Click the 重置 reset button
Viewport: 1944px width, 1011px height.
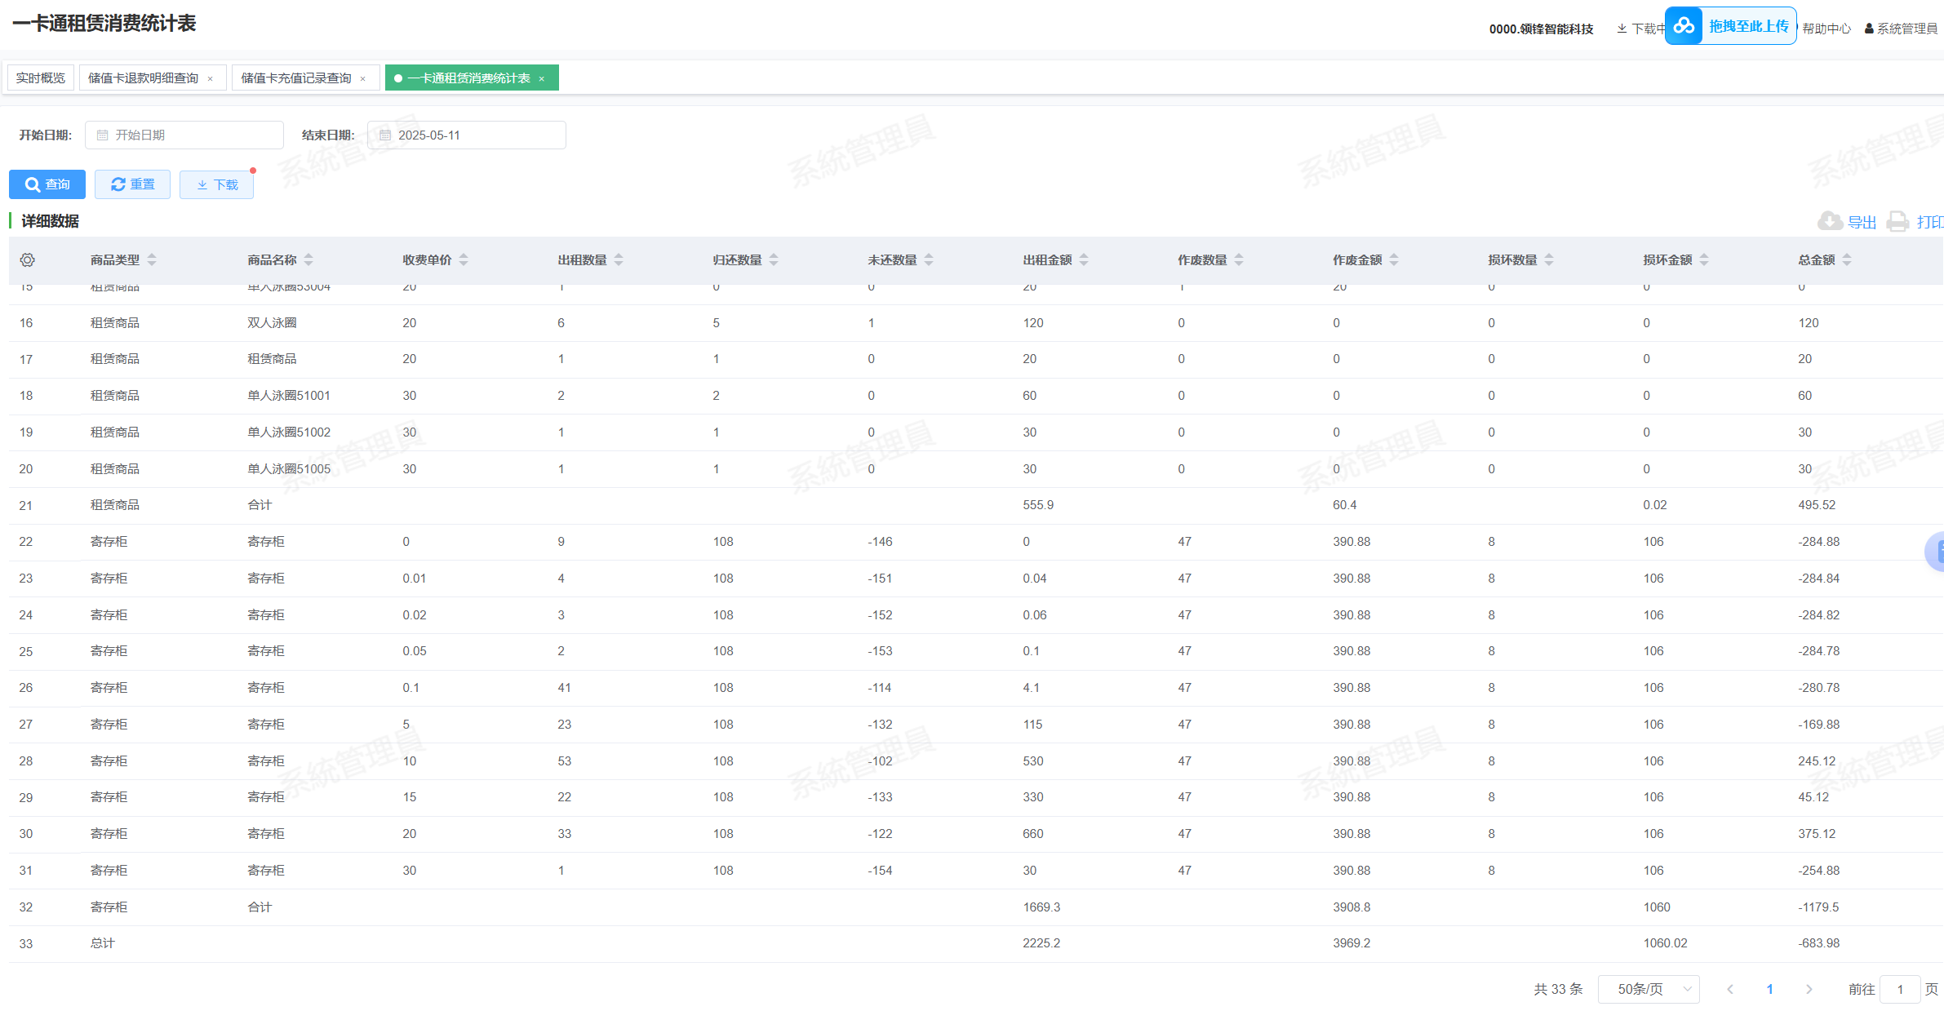point(132,184)
